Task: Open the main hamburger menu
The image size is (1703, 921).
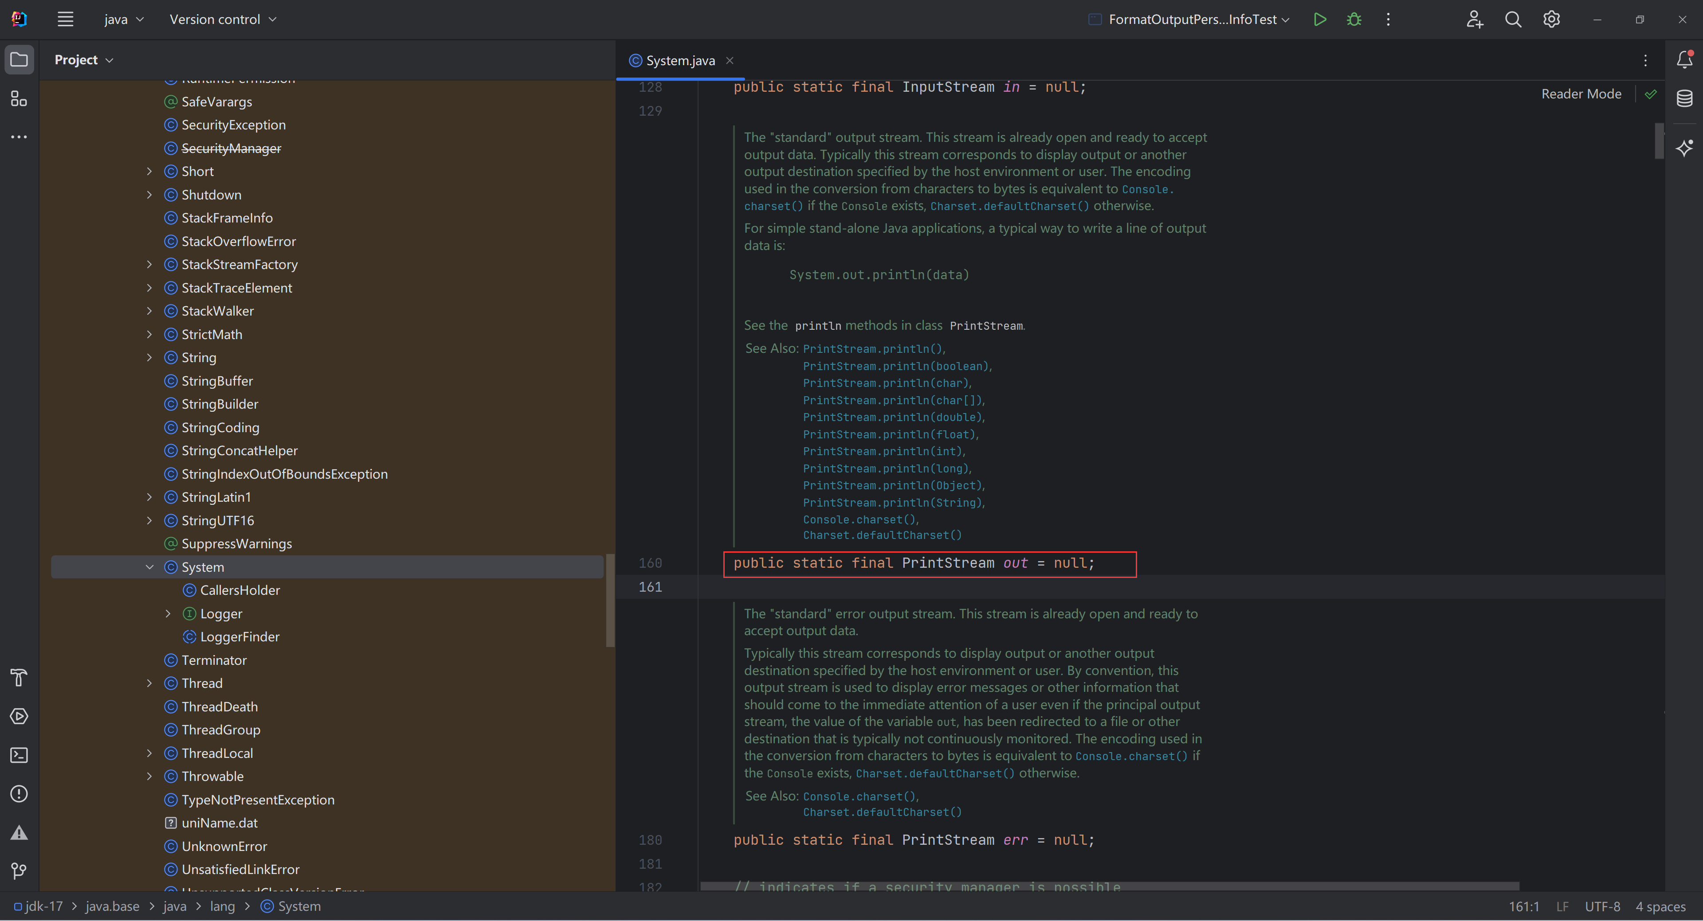Action: click(65, 19)
